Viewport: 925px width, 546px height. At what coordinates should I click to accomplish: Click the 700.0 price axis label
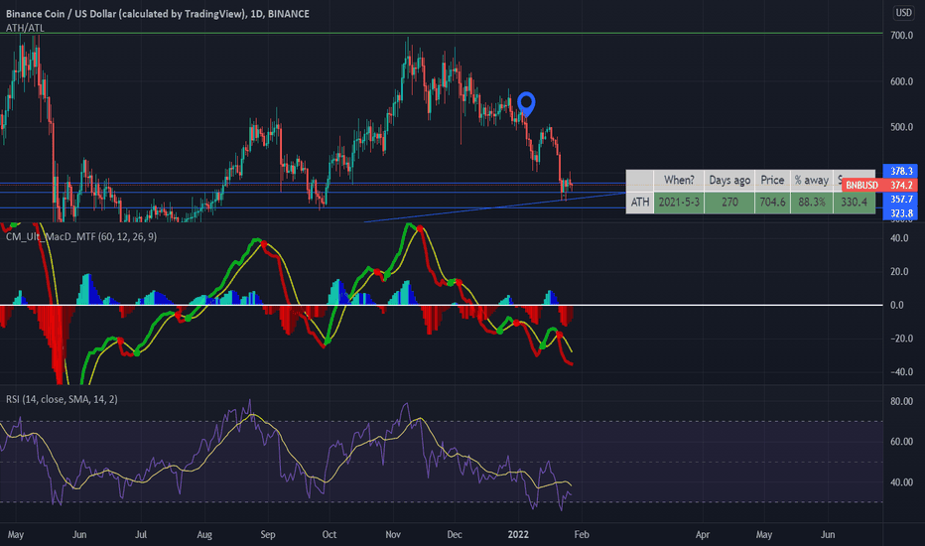point(901,36)
